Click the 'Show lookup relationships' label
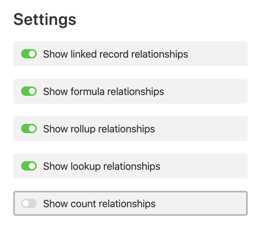The width and height of the screenshot is (261, 229). pos(102,166)
